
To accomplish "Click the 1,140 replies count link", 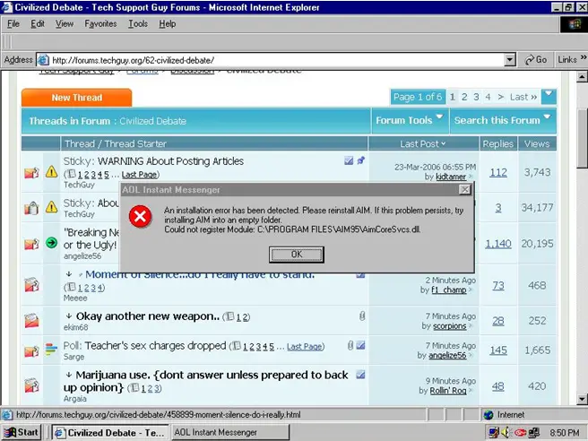I will (498, 244).
